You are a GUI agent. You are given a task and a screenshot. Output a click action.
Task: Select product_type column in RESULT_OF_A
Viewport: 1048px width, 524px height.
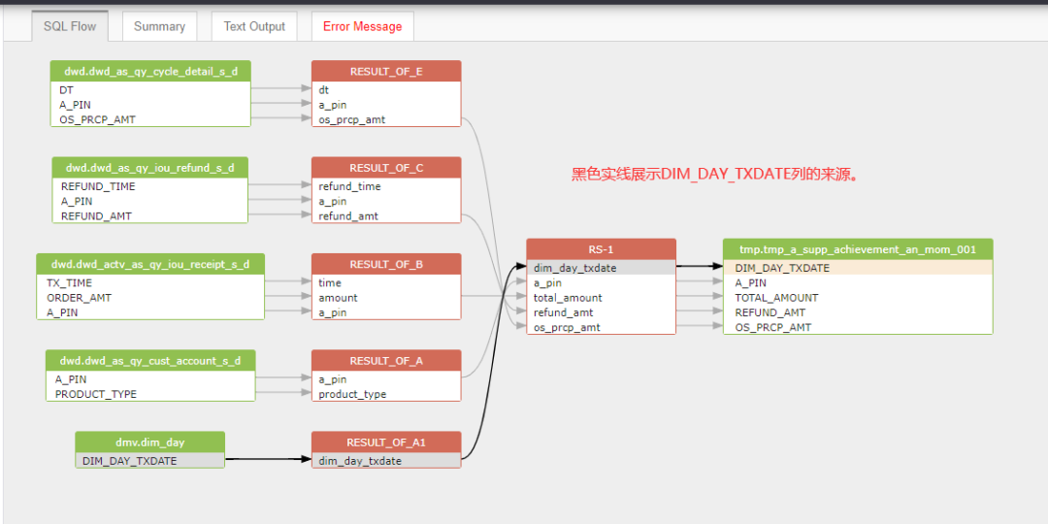click(386, 393)
